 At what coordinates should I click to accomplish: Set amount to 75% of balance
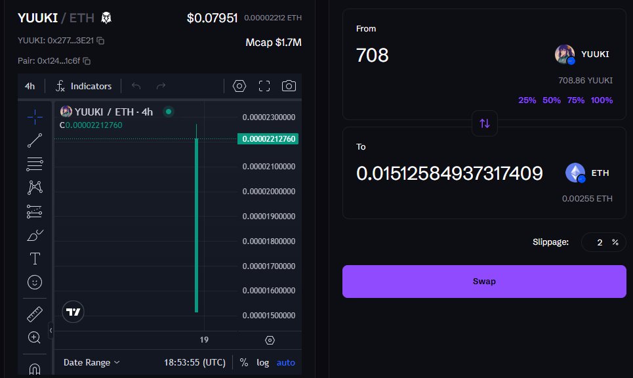[576, 100]
